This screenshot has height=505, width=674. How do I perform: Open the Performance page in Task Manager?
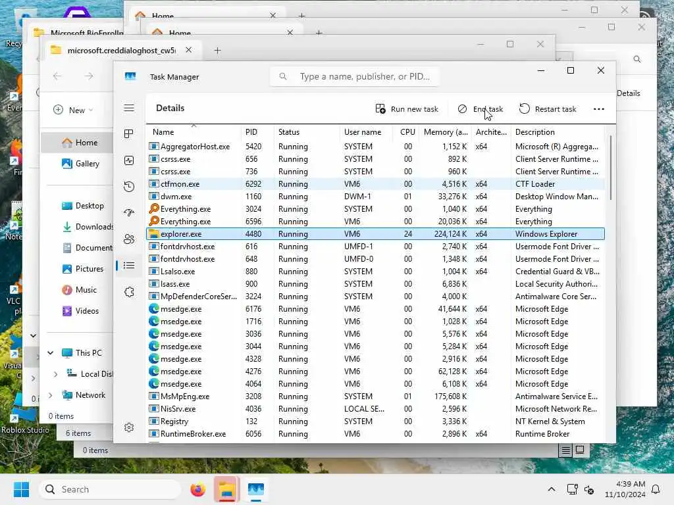[129, 160]
